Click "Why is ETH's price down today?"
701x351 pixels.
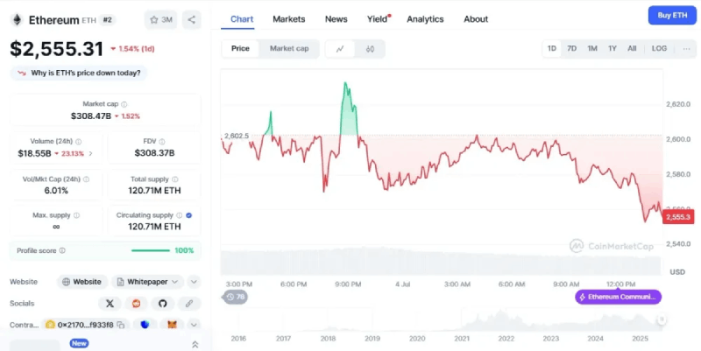[x=79, y=74]
